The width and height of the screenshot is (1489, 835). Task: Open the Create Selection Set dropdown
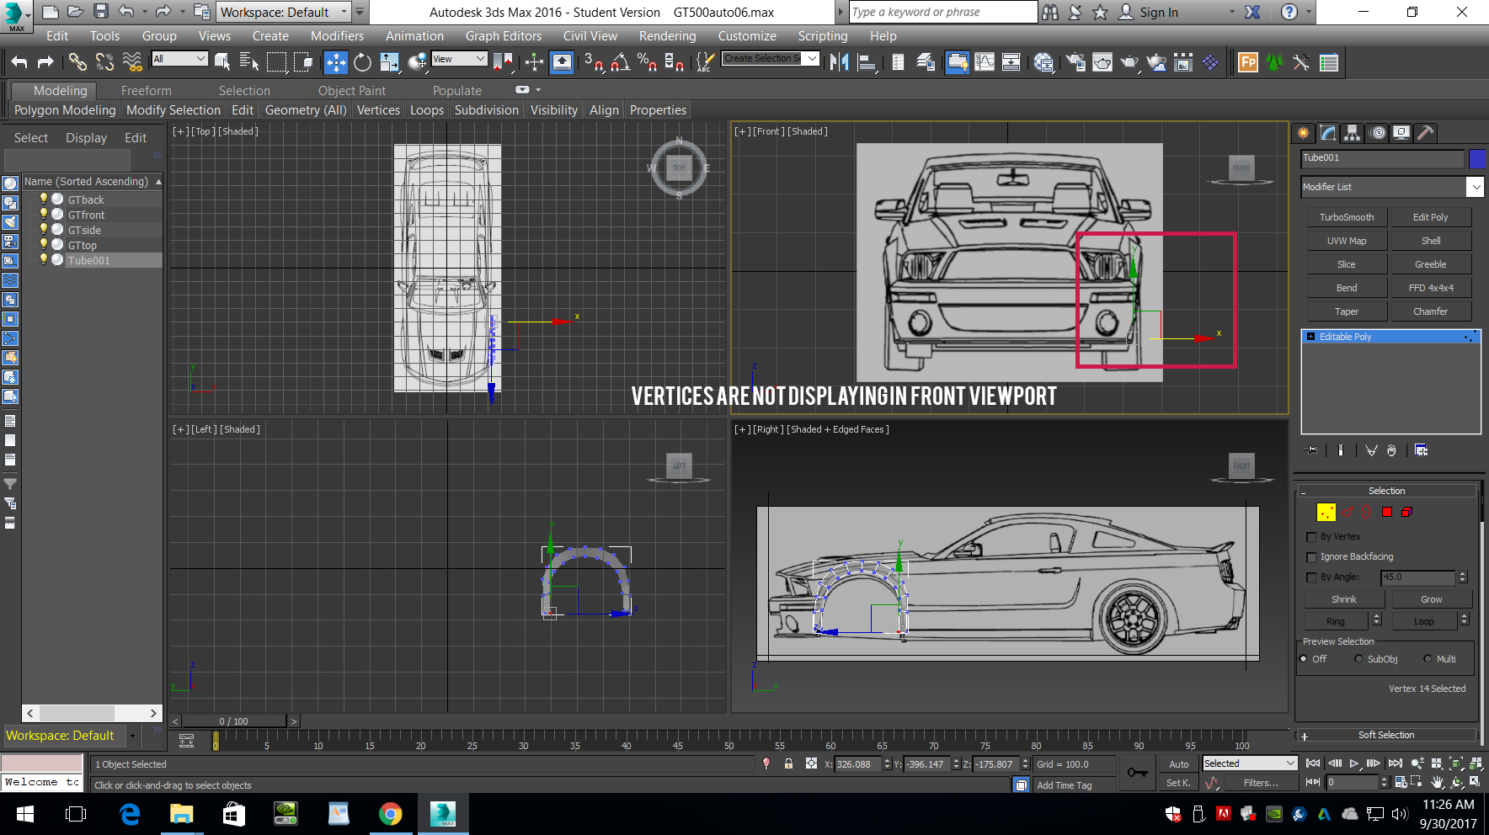pos(771,58)
